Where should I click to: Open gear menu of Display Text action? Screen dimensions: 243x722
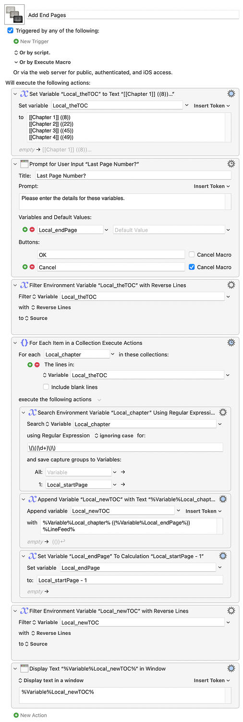pos(231,669)
